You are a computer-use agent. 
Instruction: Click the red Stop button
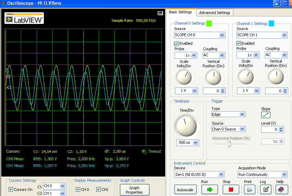(x=231, y=190)
